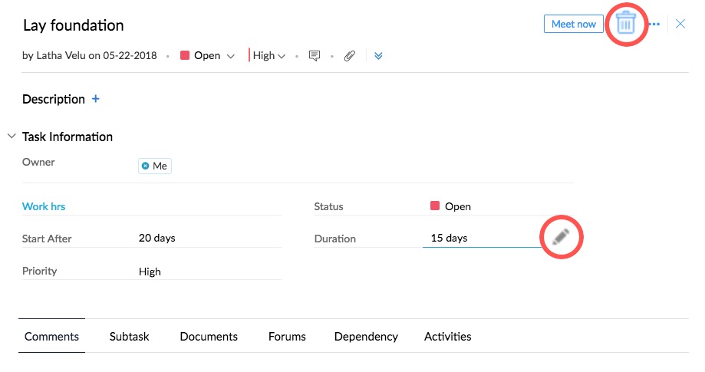This screenshot has height=372, width=705.
Task: Switch to the Dependency tab
Action: point(366,336)
